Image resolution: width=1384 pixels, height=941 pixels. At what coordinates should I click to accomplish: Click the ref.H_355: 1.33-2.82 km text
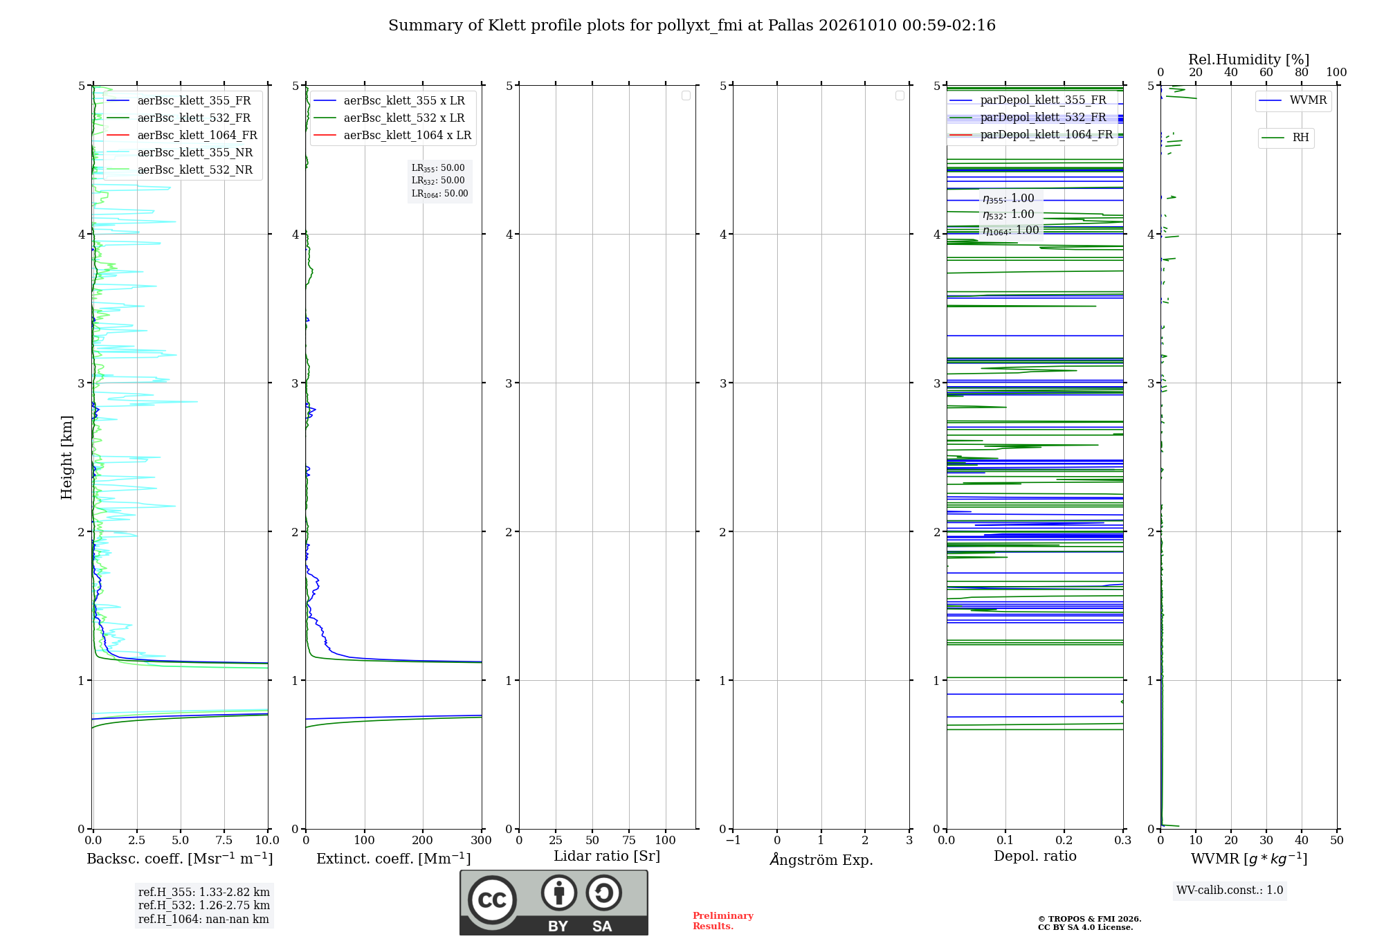point(204,893)
